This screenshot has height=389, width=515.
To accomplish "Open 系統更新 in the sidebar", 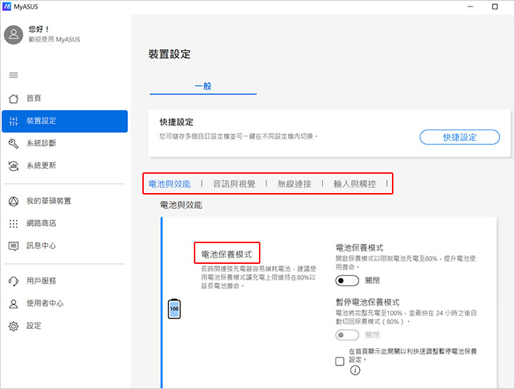I will pyautogui.click(x=64, y=166).
